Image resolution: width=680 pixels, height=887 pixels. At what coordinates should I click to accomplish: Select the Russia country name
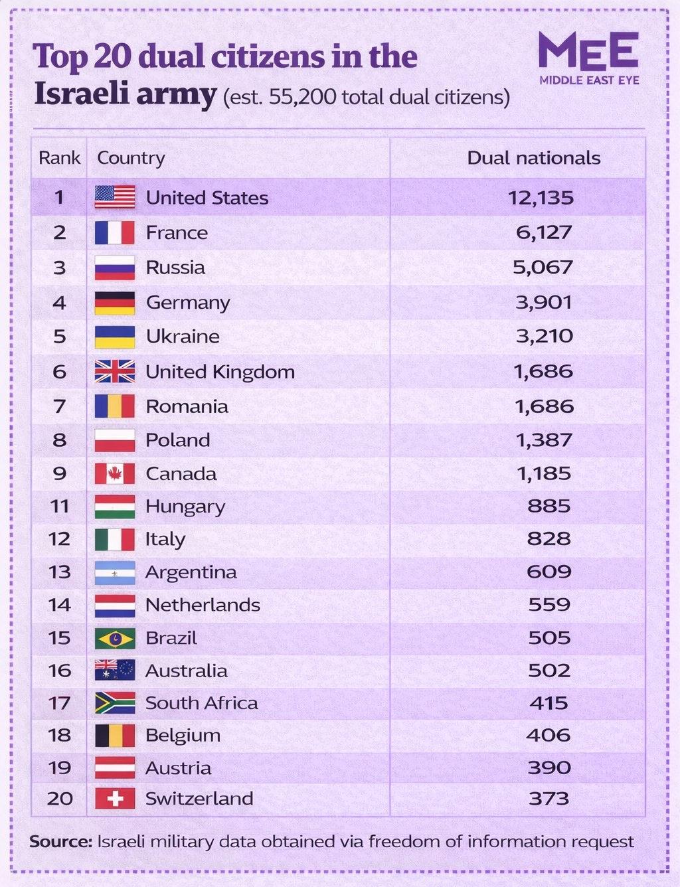(x=175, y=268)
